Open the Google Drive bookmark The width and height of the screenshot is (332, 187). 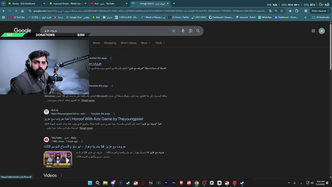pos(78,17)
